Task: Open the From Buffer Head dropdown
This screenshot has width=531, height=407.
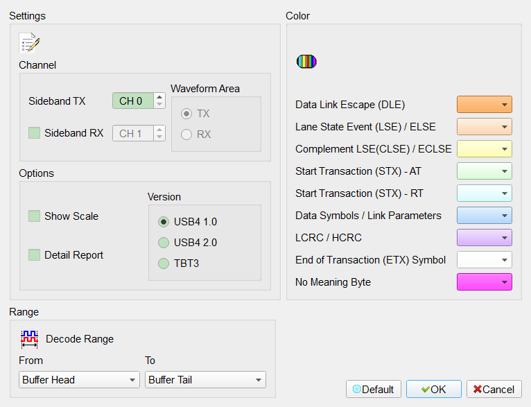Action: [79, 379]
